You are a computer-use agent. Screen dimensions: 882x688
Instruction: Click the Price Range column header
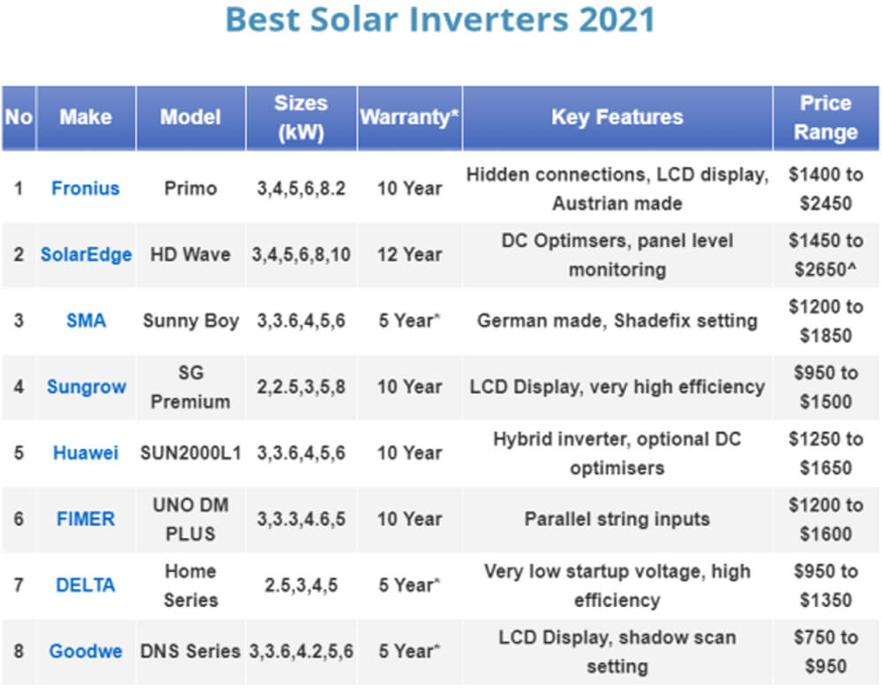(826, 118)
